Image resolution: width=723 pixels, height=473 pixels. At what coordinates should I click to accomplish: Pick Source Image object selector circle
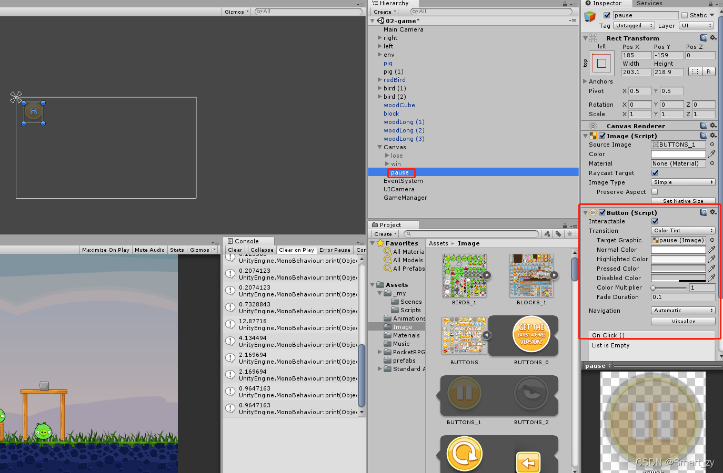712,145
